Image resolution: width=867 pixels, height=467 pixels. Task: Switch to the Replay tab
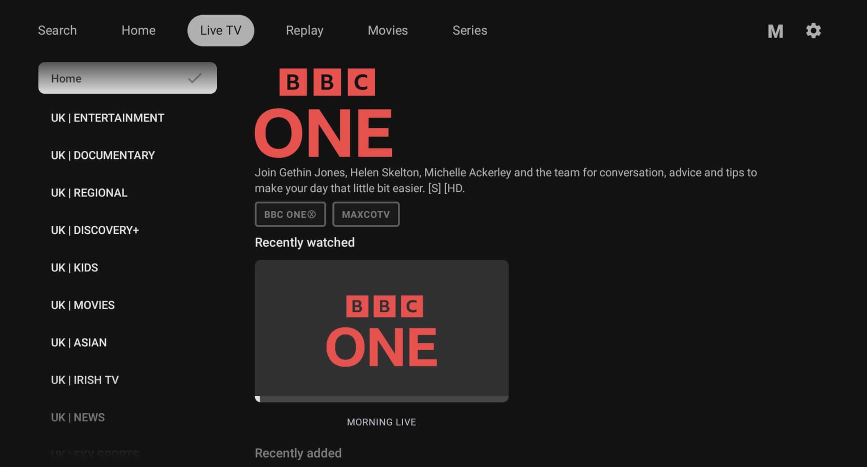pos(304,30)
